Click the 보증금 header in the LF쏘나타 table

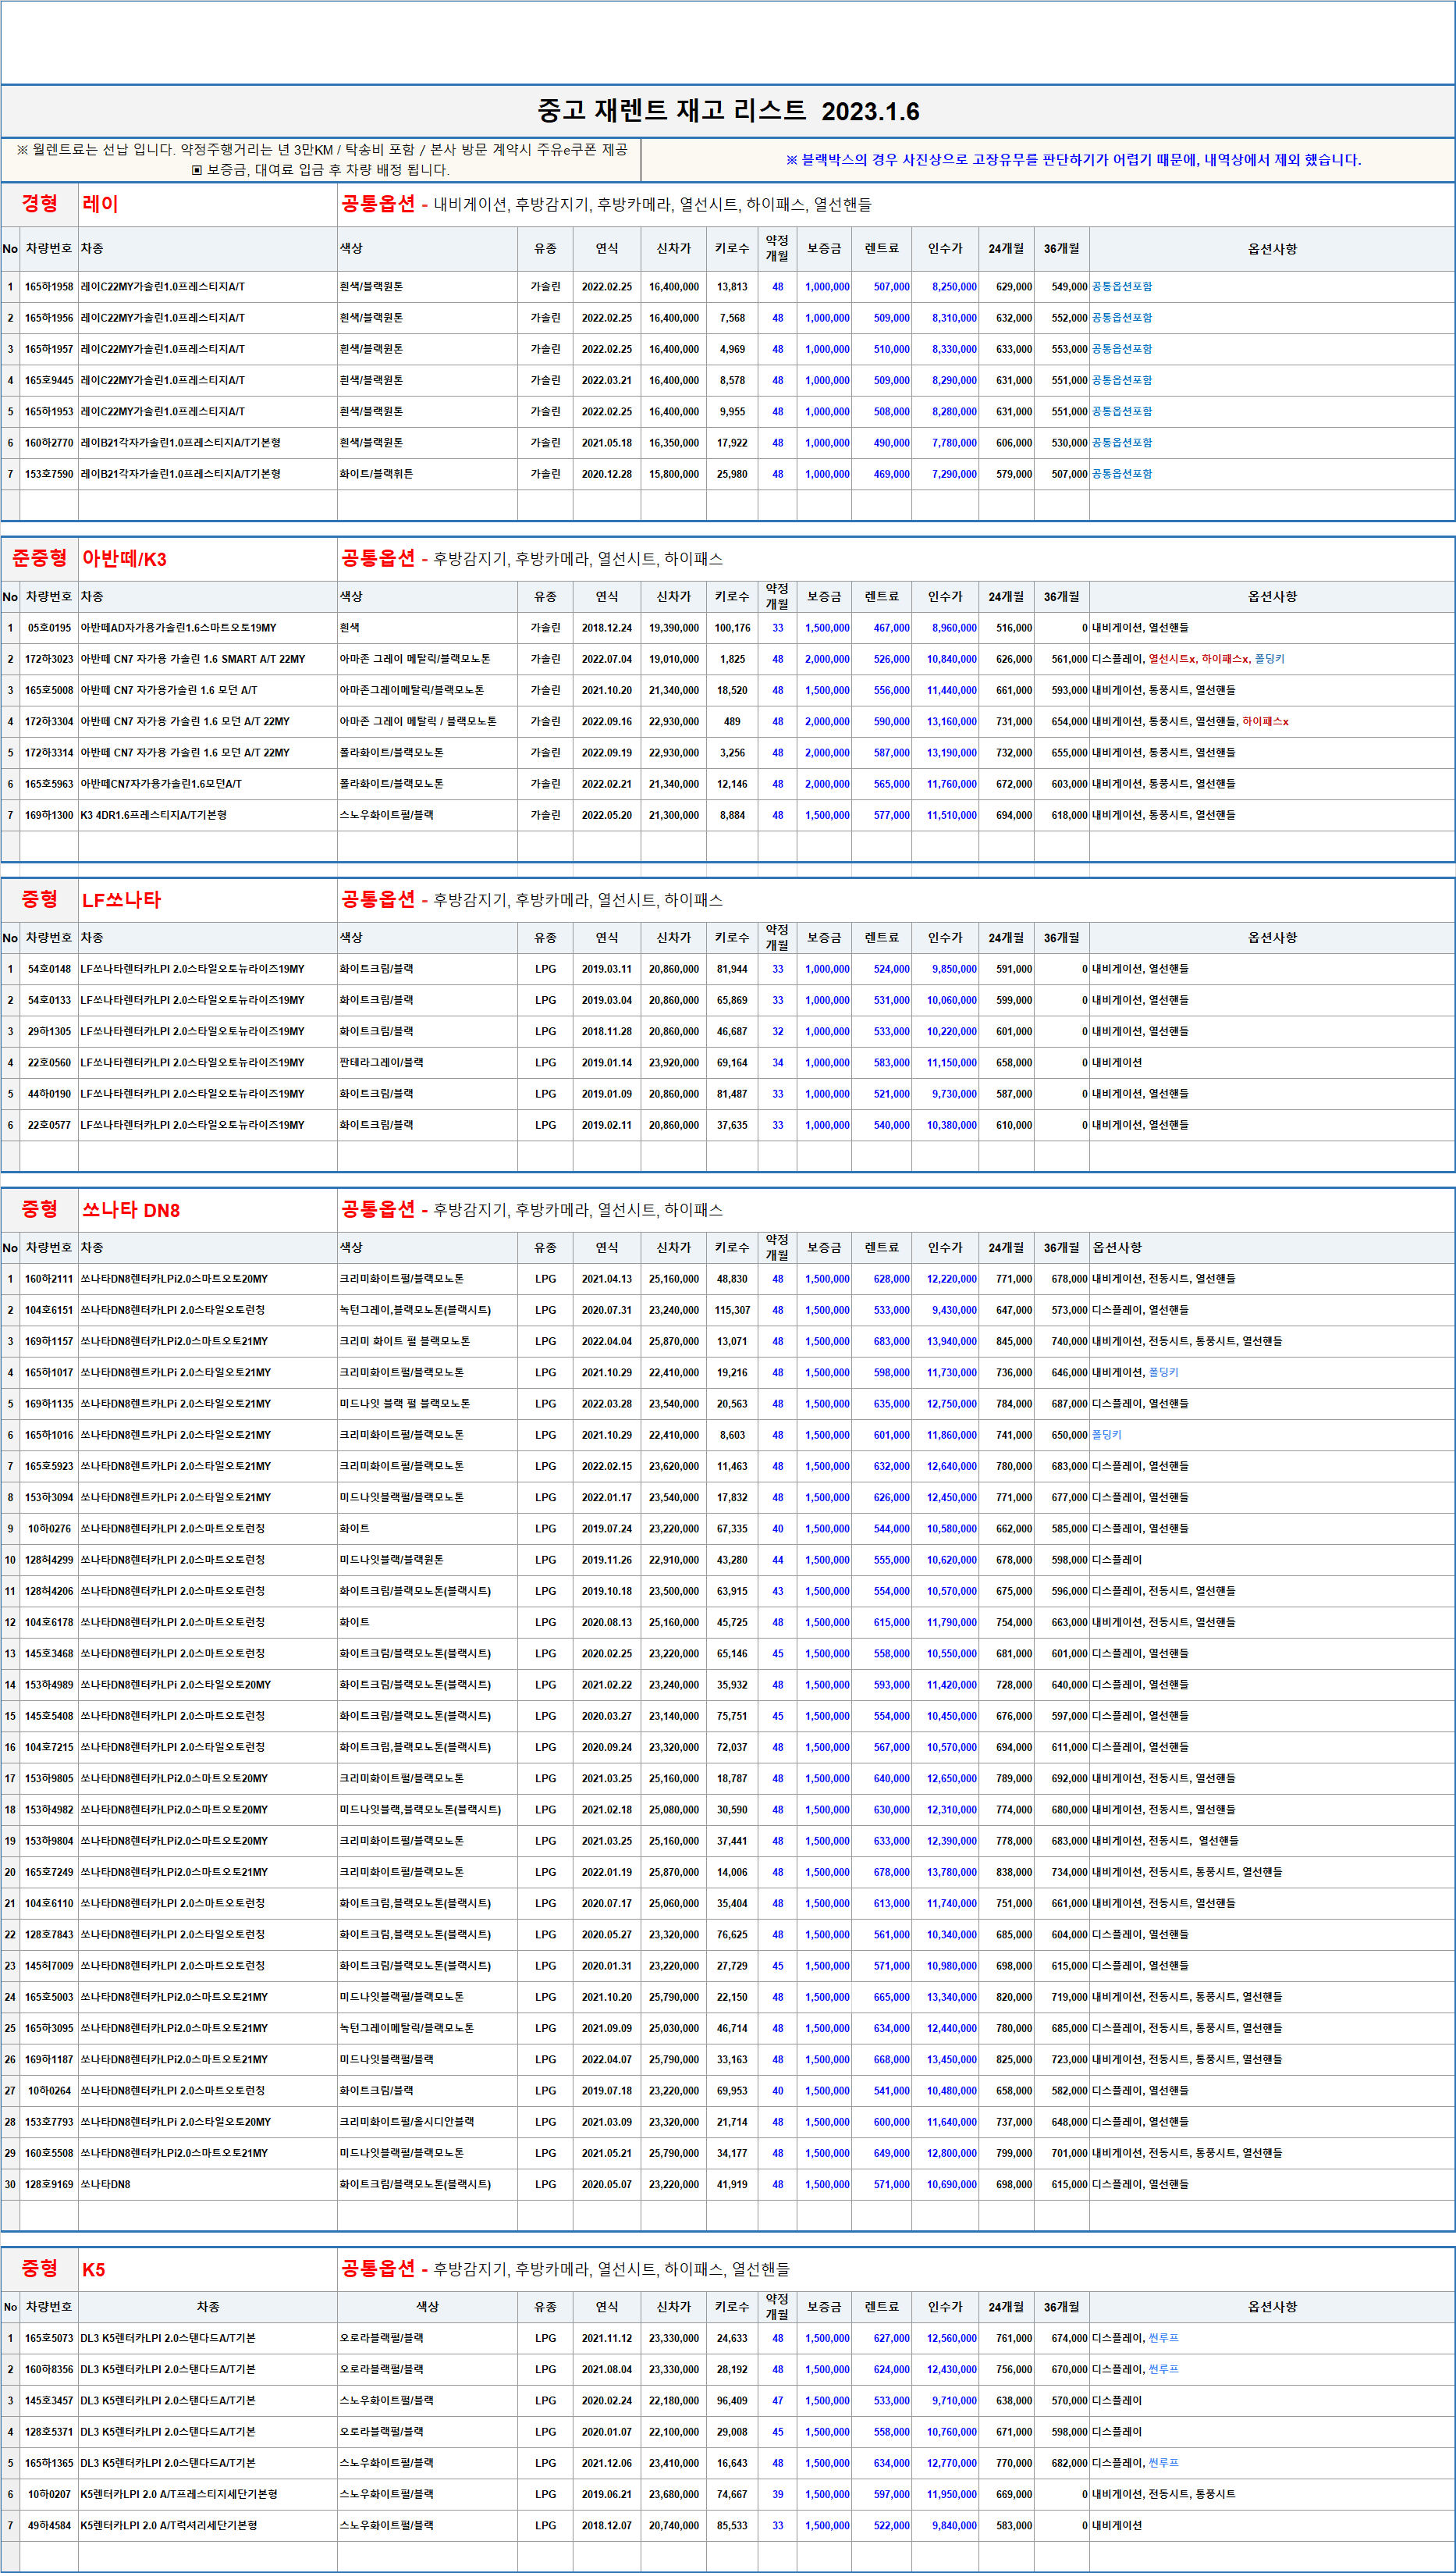[824, 938]
